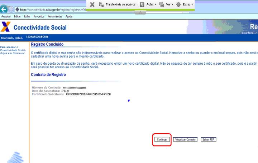
Task: Click the Salvar PDF button
Action: click(208, 139)
